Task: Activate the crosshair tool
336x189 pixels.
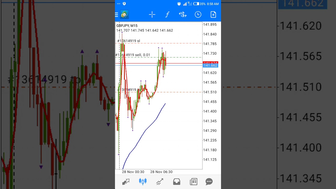Action: [x=152, y=15]
